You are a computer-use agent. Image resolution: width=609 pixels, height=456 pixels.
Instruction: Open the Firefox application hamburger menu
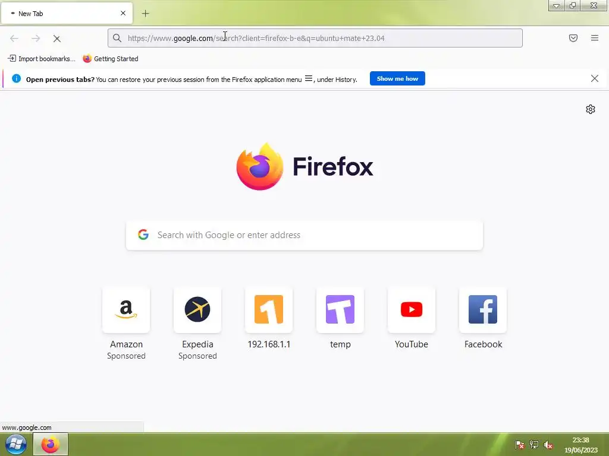tap(595, 38)
